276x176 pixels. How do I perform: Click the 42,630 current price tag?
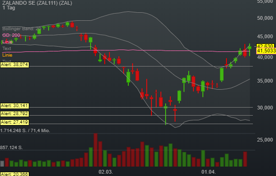click(266, 46)
